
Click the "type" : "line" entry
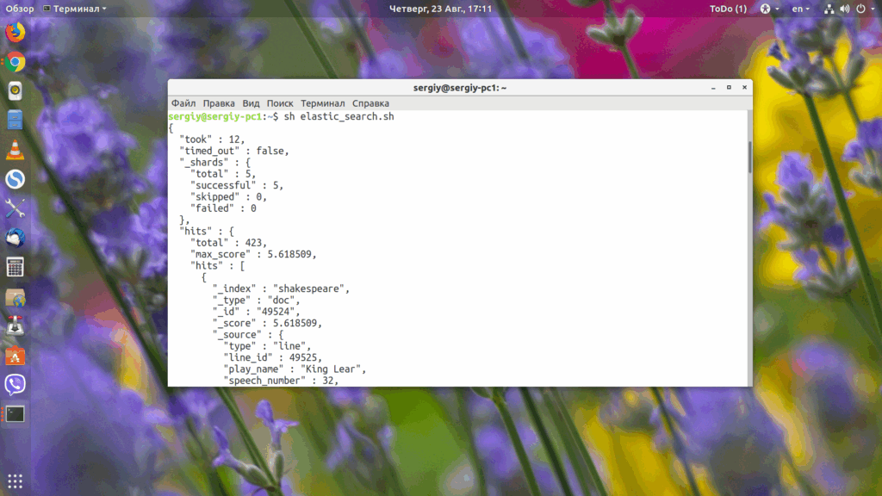(x=267, y=346)
